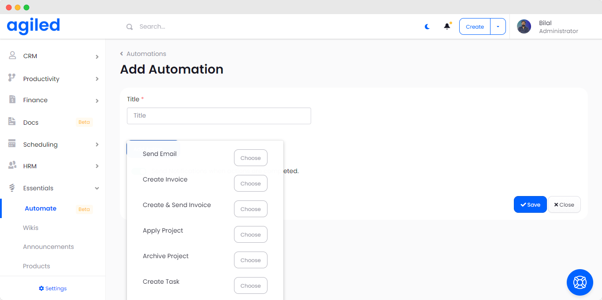Open the Create button dropdown arrow

pos(498,26)
